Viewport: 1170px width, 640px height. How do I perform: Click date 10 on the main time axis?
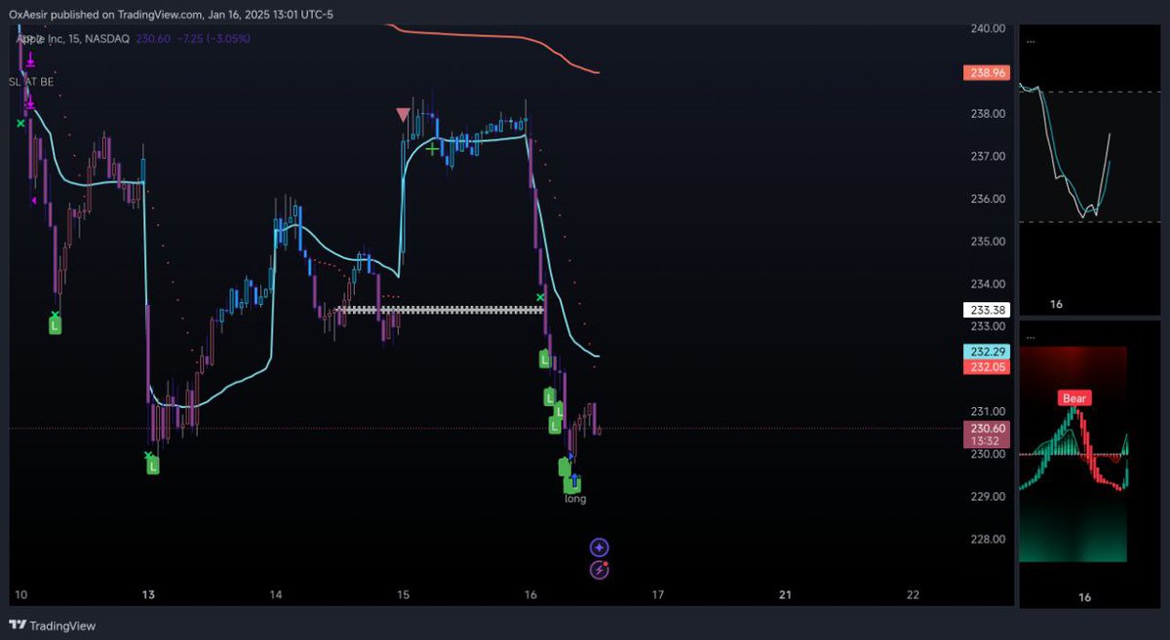coord(22,594)
